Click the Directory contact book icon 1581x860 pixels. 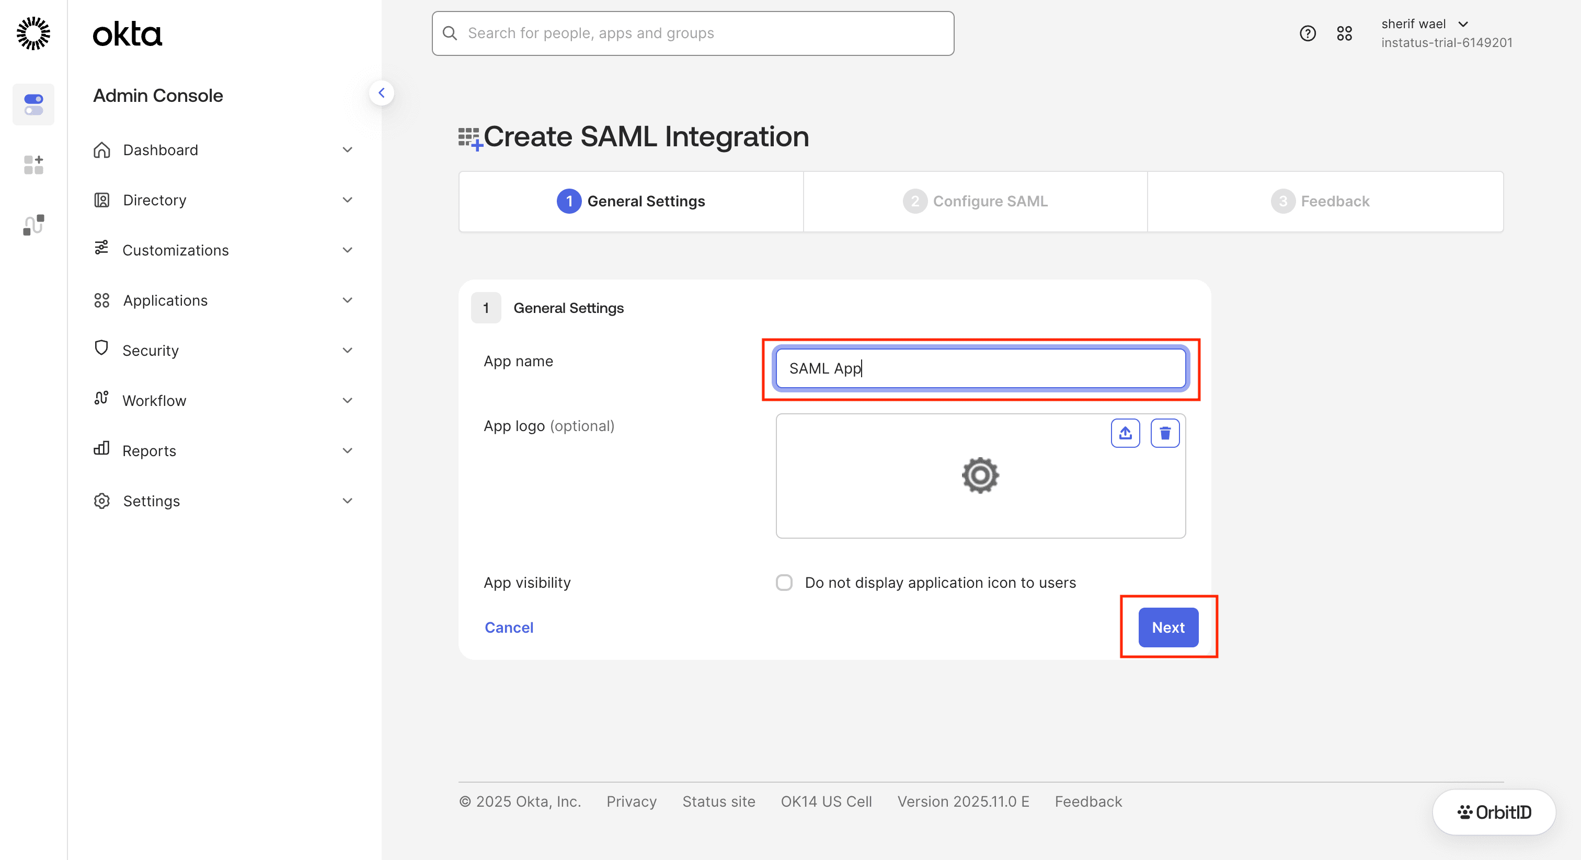point(102,200)
